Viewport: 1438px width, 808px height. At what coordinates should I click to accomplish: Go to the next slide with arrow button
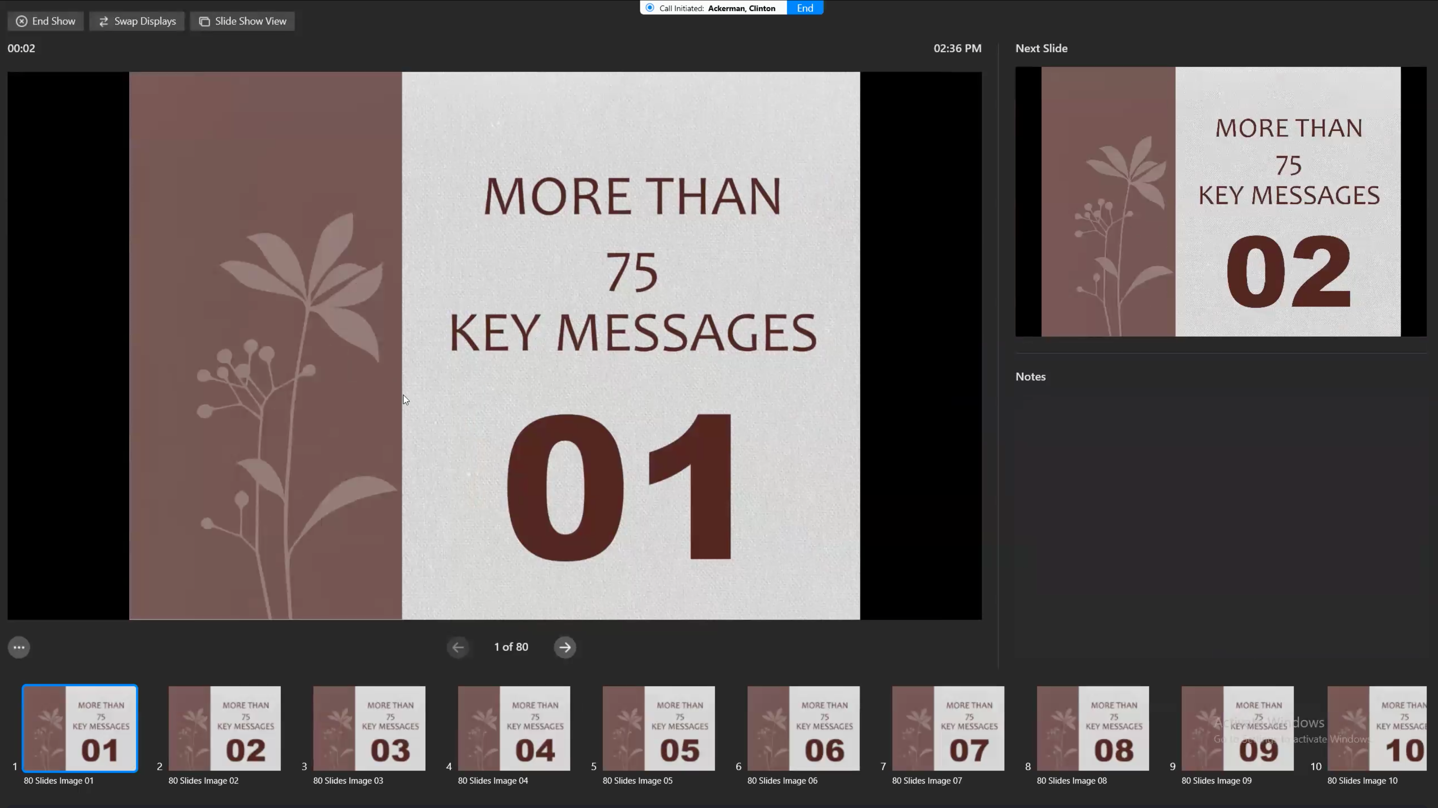(x=565, y=647)
